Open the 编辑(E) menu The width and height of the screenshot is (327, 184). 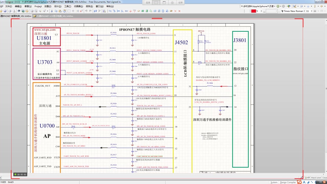point(18,6)
